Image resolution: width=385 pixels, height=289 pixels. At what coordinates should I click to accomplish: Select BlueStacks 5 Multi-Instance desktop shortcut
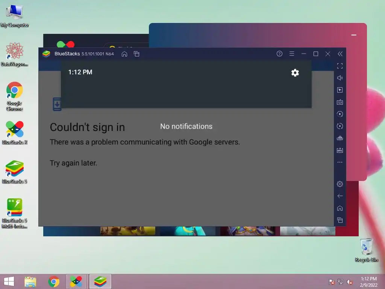click(x=15, y=213)
